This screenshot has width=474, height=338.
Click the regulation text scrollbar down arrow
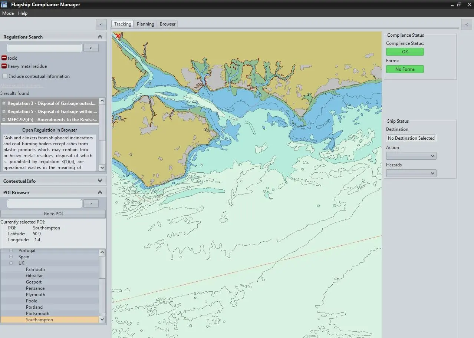click(x=102, y=168)
